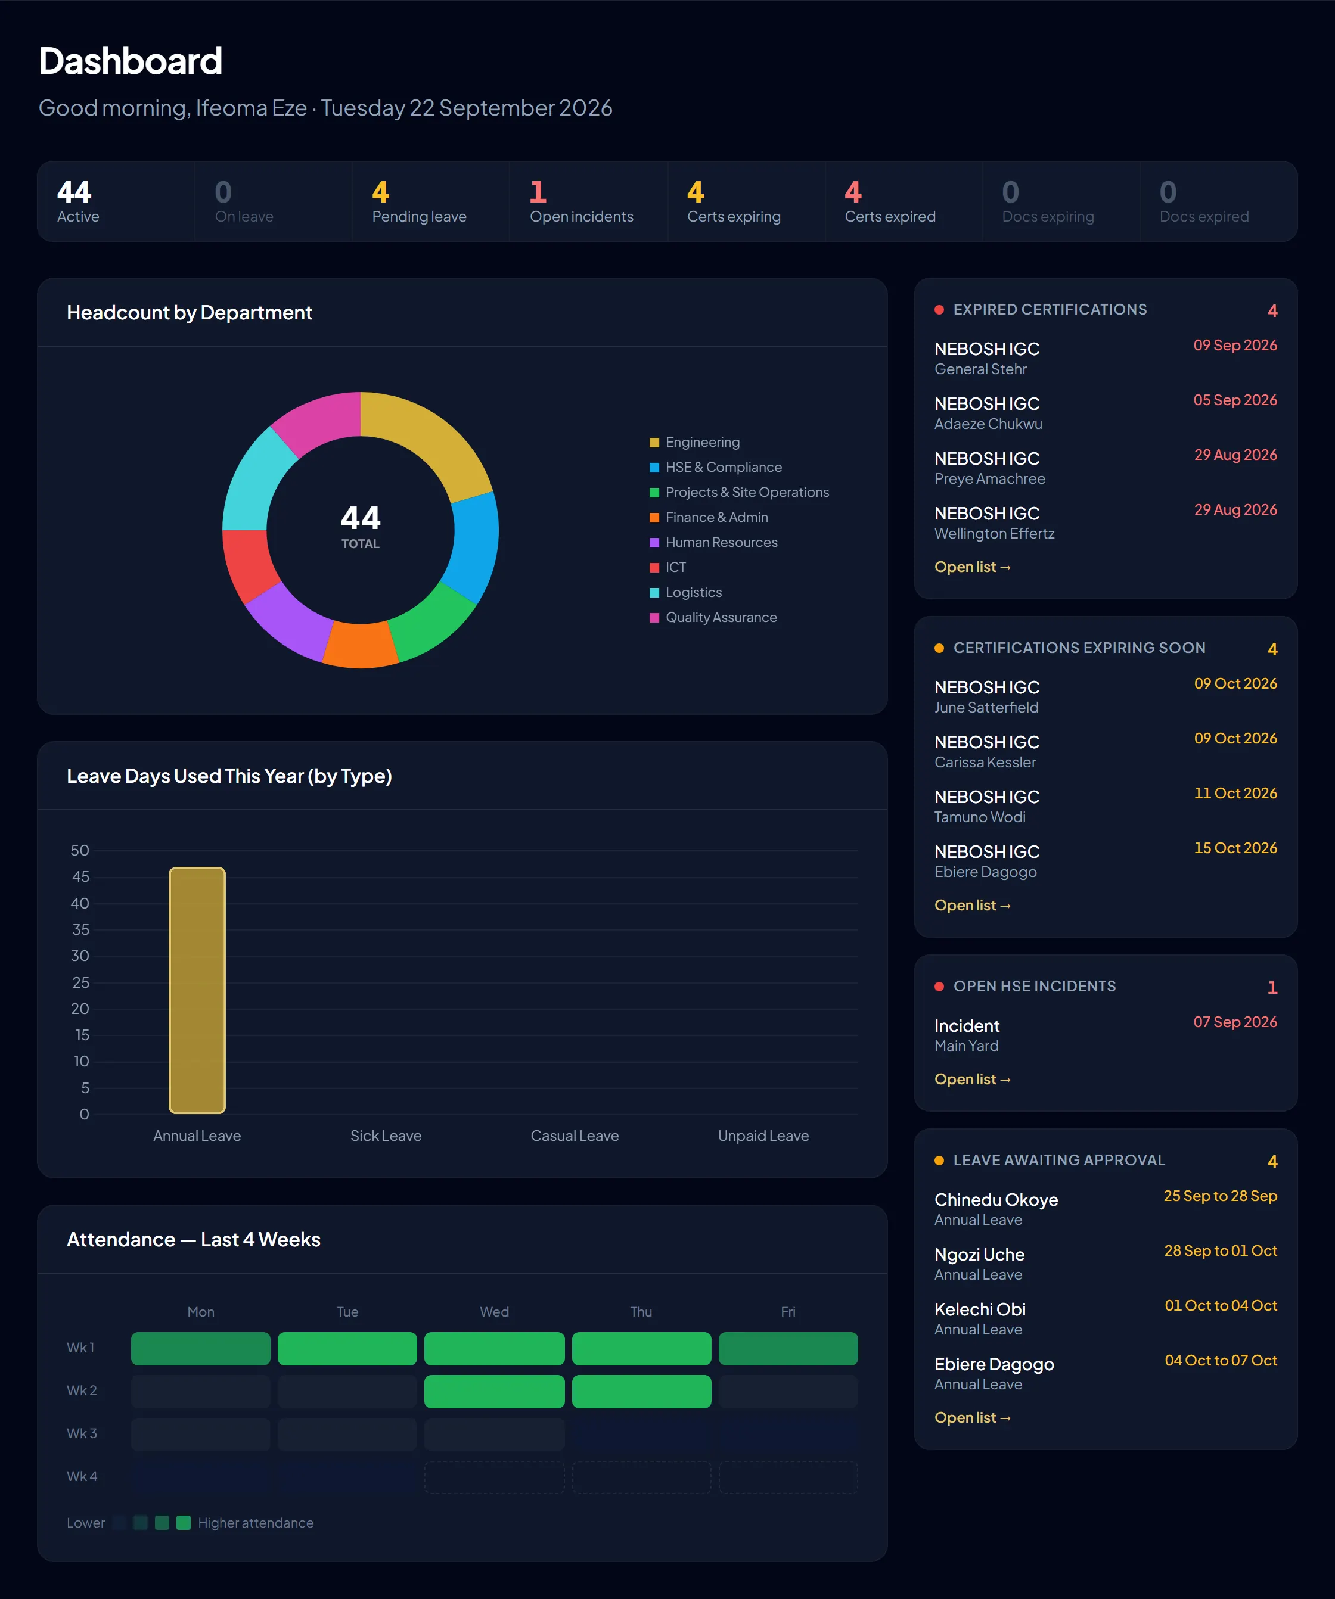Select the Certs expiring stat tile
This screenshot has height=1599, width=1335.
(746, 201)
